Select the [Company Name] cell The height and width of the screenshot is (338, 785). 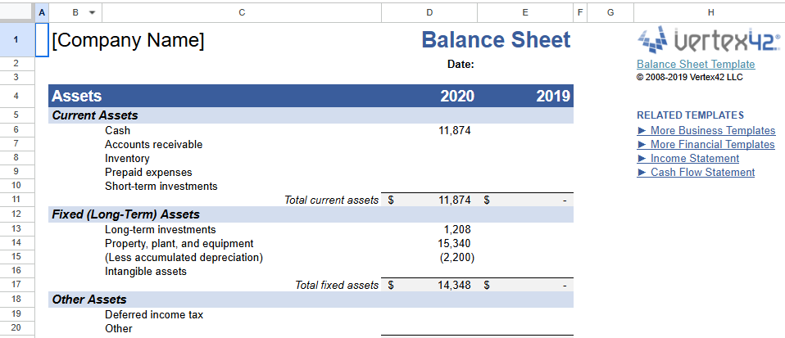[128, 40]
